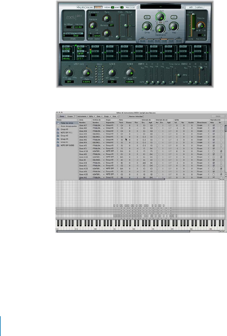Click the Random pitch knob
Viewport: 227px width, 336px height.
coord(93,26)
